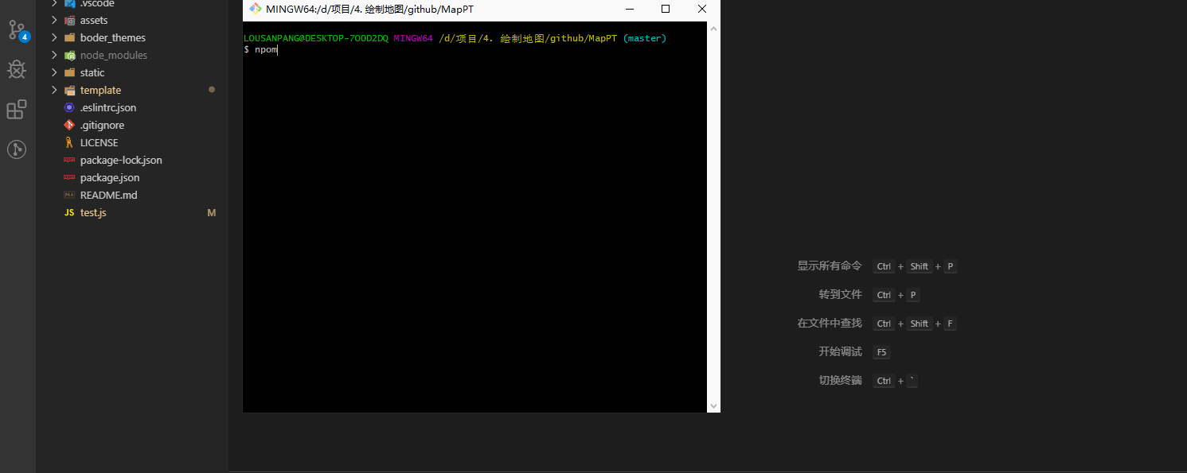Click the ESLint icon of .eslintrc.json
1187x473 pixels.
click(69, 107)
